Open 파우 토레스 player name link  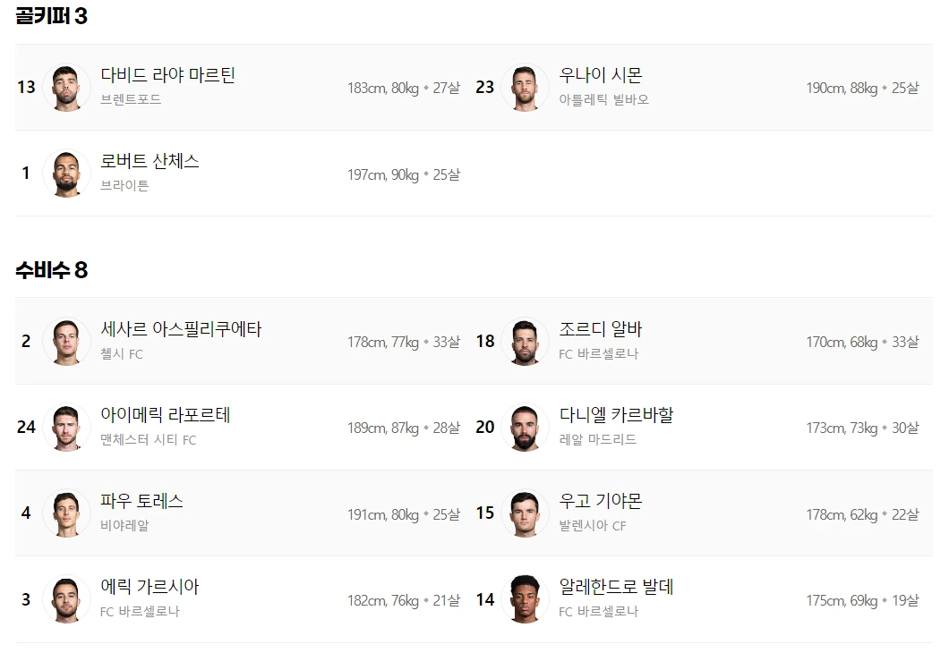click(x=141, y=501)
